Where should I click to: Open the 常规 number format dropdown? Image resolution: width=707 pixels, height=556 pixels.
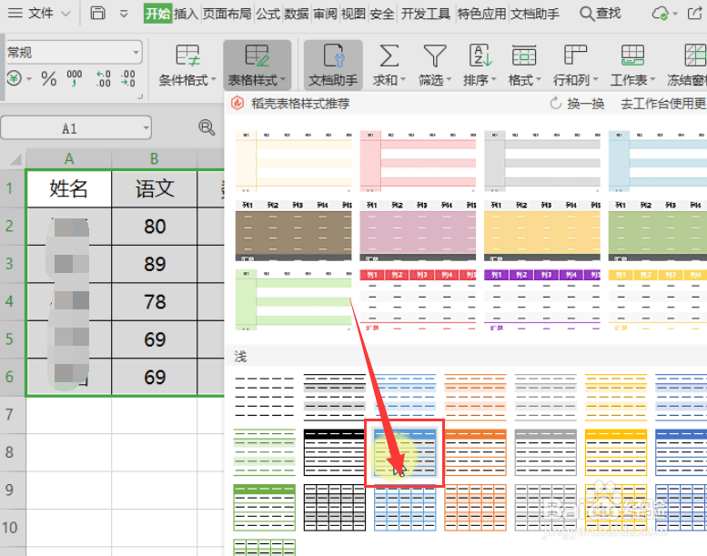pos(74,52)
